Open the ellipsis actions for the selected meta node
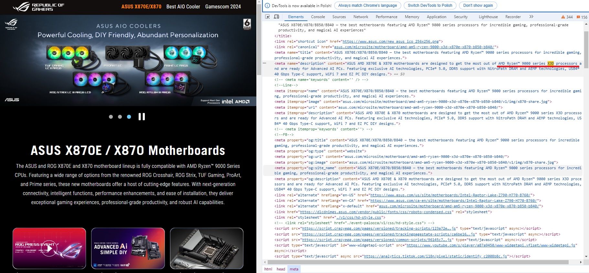 click(264, 63)
